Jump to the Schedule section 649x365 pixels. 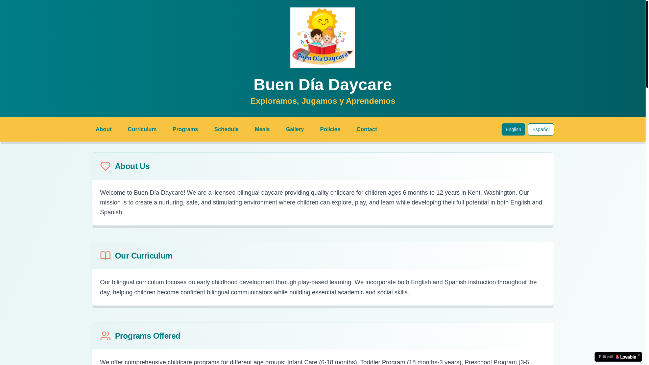[226, 129]
